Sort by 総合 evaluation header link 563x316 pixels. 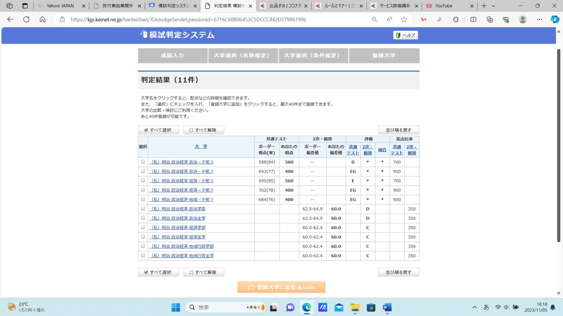[382, 150]
